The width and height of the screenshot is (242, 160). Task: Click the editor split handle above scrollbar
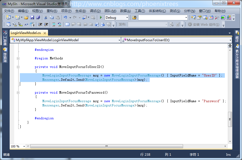coord(230,45)
